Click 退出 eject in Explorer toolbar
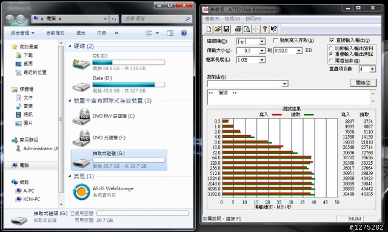388x232 pixels. (81, 33)
